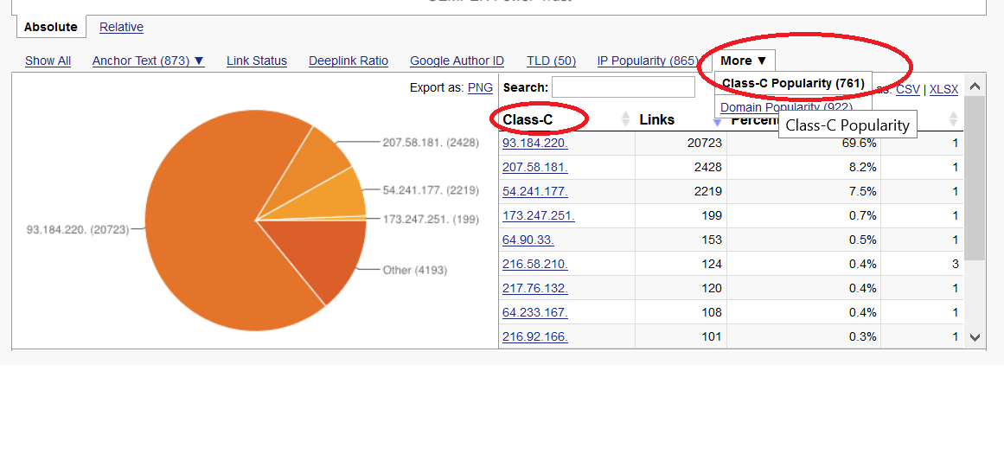
Task: Click the 0.7% percentage cell
Action: pos(803,215)
